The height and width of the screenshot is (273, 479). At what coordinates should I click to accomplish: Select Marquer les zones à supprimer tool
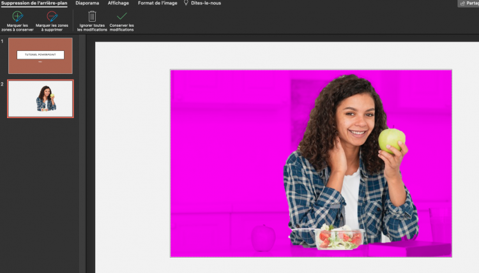[x=52, y=21]
